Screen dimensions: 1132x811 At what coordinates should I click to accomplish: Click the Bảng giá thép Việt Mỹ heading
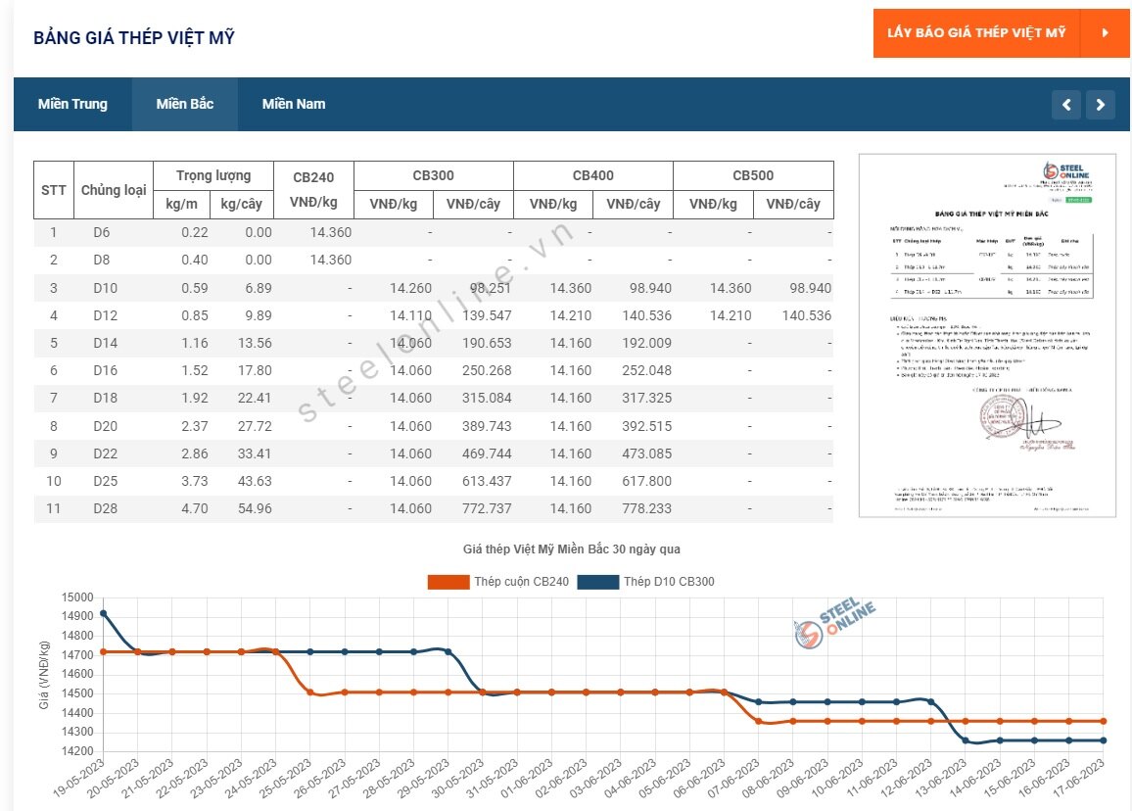134,37
